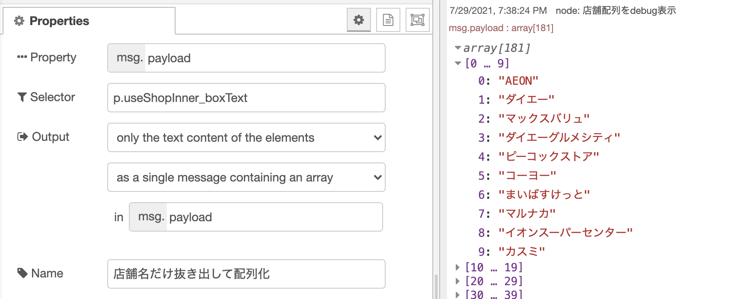Click the edit panel vertical scrollbar
The width and height of the screenshot is (735, 299).
coord(436,286)
